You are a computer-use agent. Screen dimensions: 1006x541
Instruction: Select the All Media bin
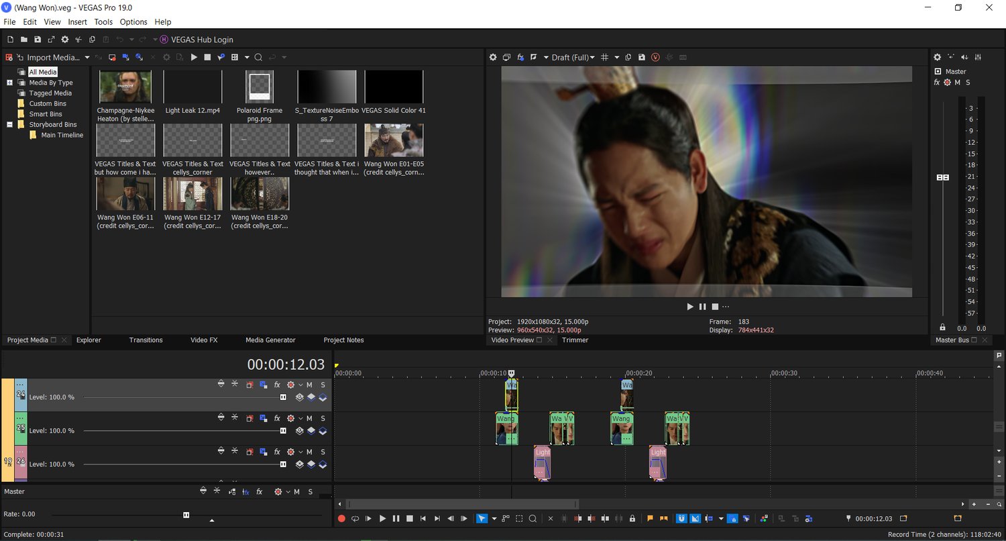[x=43, y=72]
